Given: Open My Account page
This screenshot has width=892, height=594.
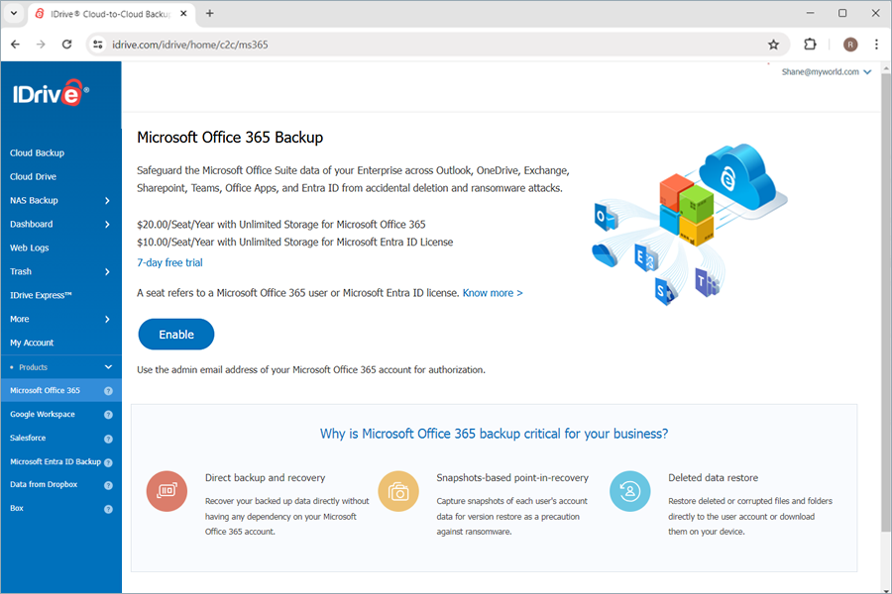Looking at the screenshot, I should click(32, 343).
